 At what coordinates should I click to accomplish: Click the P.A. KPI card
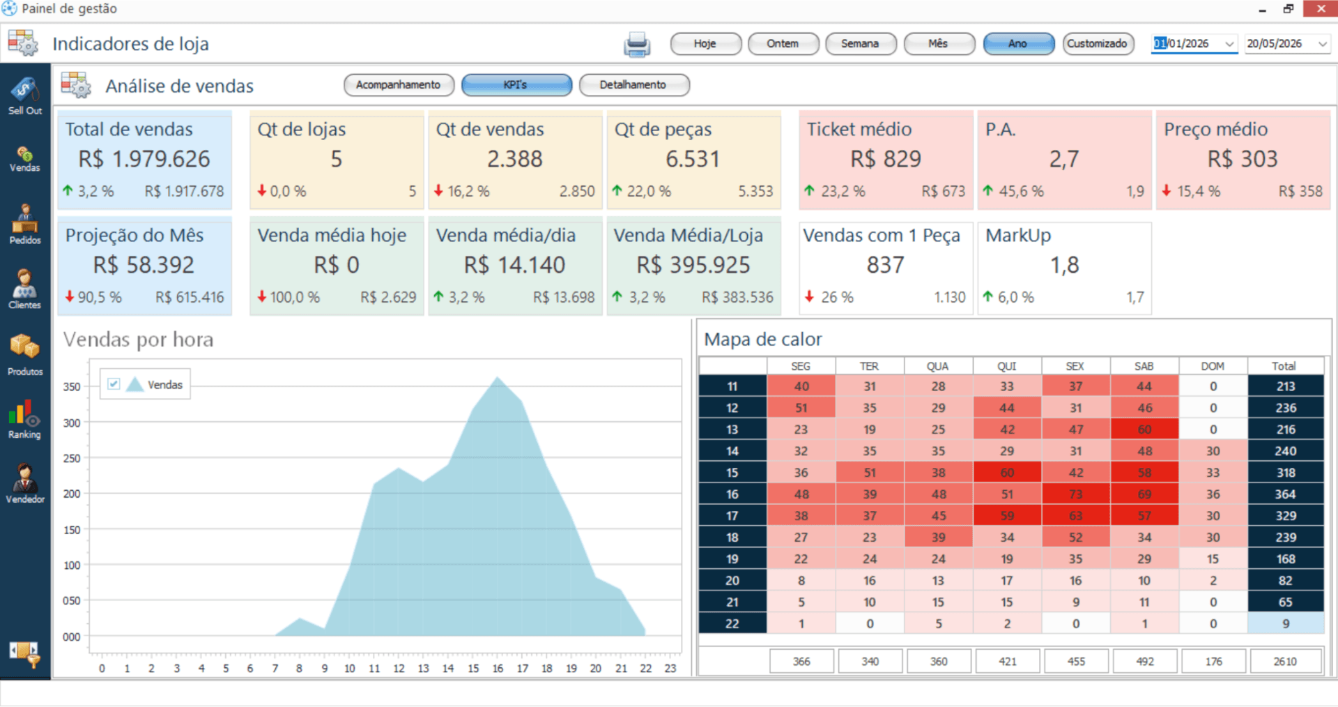coord(1064,160)
